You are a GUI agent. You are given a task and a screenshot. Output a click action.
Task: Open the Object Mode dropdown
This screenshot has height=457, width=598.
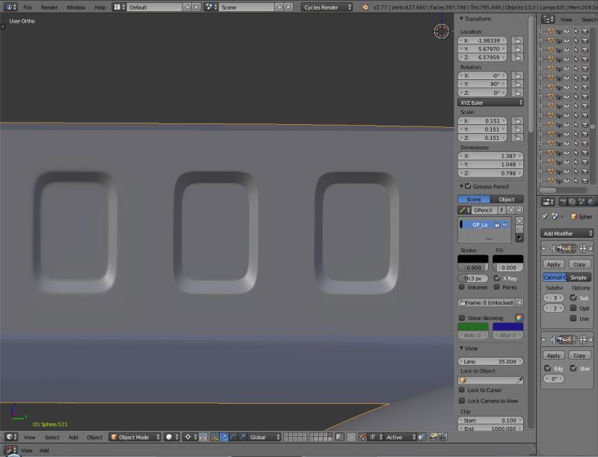coord(135,438)
